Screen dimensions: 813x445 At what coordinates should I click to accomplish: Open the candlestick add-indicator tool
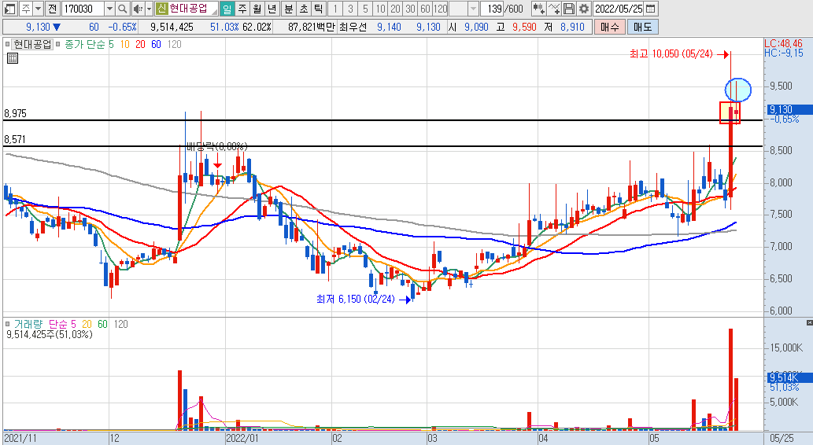pyautogui.click(x=538, y=9)
